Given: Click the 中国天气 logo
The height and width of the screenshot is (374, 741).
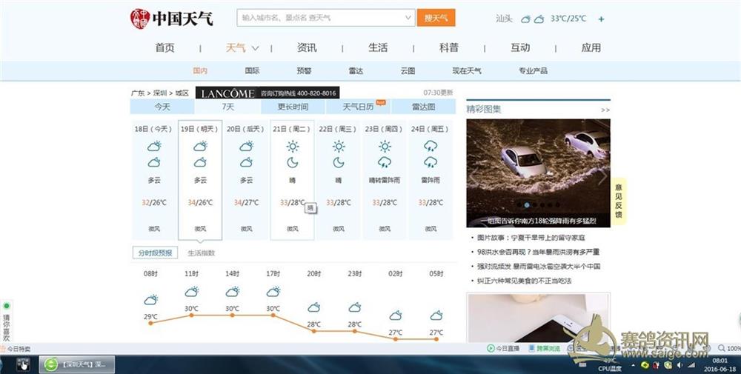Looking at the screenshot, I should point(172,18).
